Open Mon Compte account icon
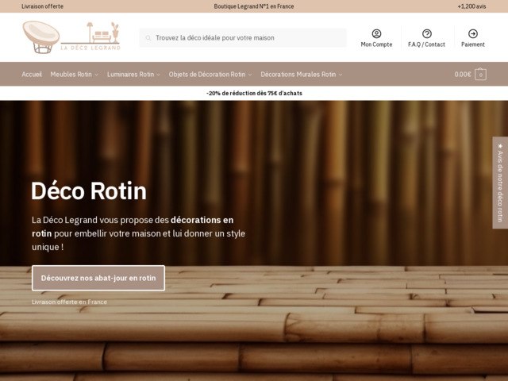The image size is (508, 381). pyautogui.click(x=376, y=33)
